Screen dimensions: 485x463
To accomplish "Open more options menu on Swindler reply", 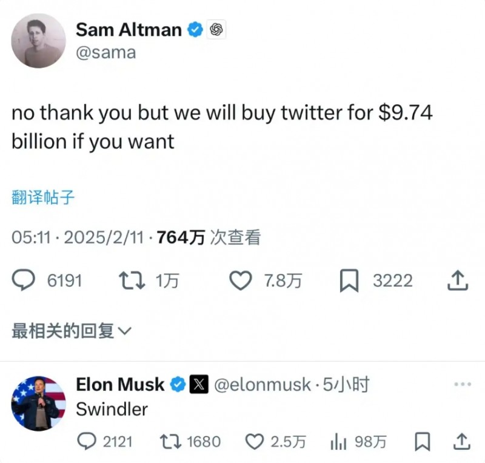I will (x=462, y=384).
